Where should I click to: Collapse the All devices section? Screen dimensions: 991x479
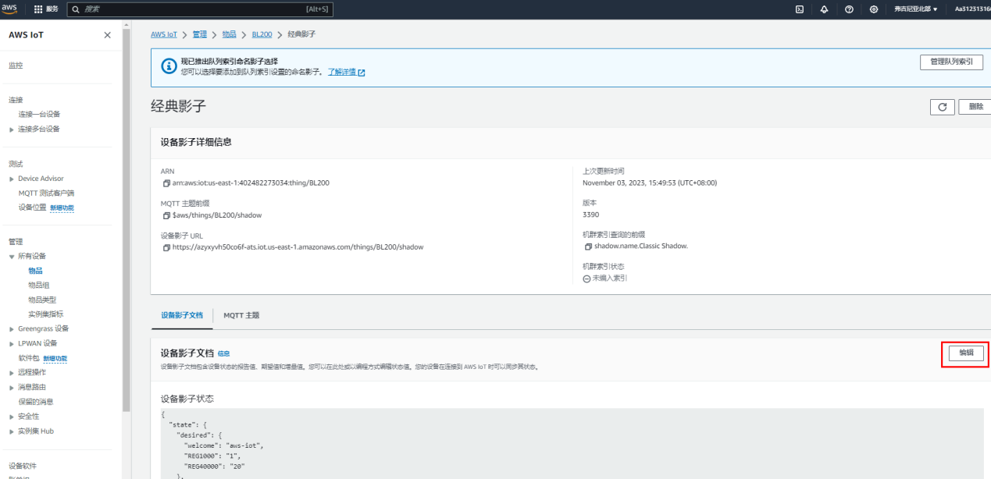pyautogui.click(x=12, y=256)
